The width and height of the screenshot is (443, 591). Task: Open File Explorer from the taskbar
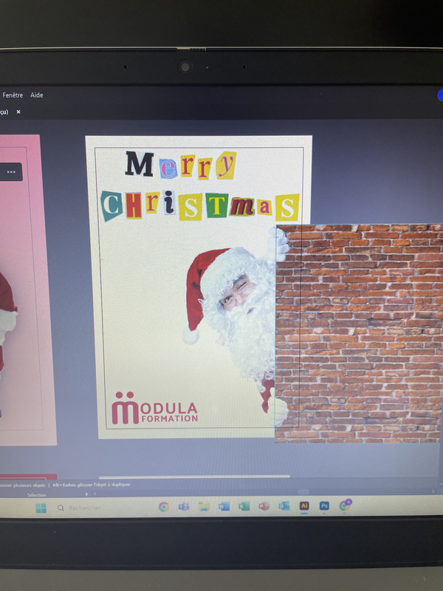[204, 507]
